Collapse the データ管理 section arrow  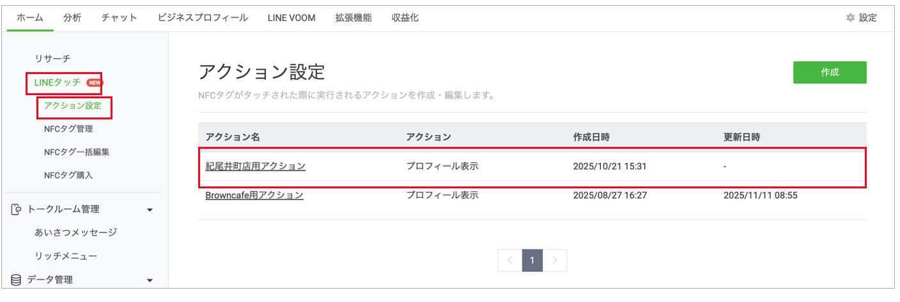click(x=150, y=280)
